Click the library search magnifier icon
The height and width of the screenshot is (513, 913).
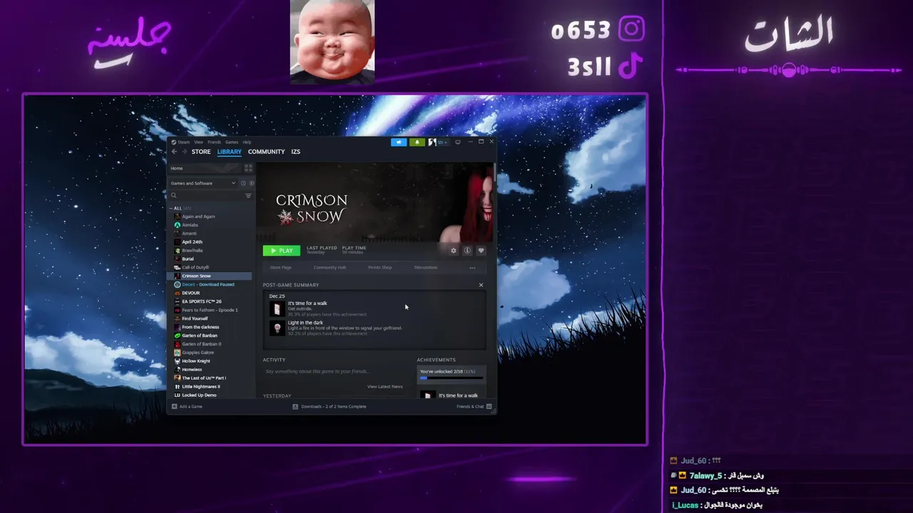click(x=174, y=195)
